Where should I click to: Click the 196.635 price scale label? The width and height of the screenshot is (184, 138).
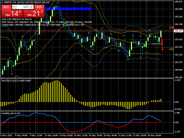pos(178,2)
